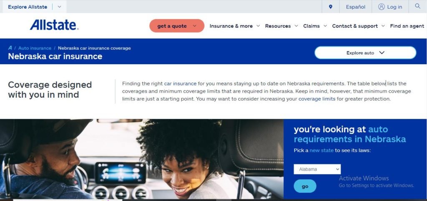Click the Log in user icon
427x201 pixels.
coord(381,7)
